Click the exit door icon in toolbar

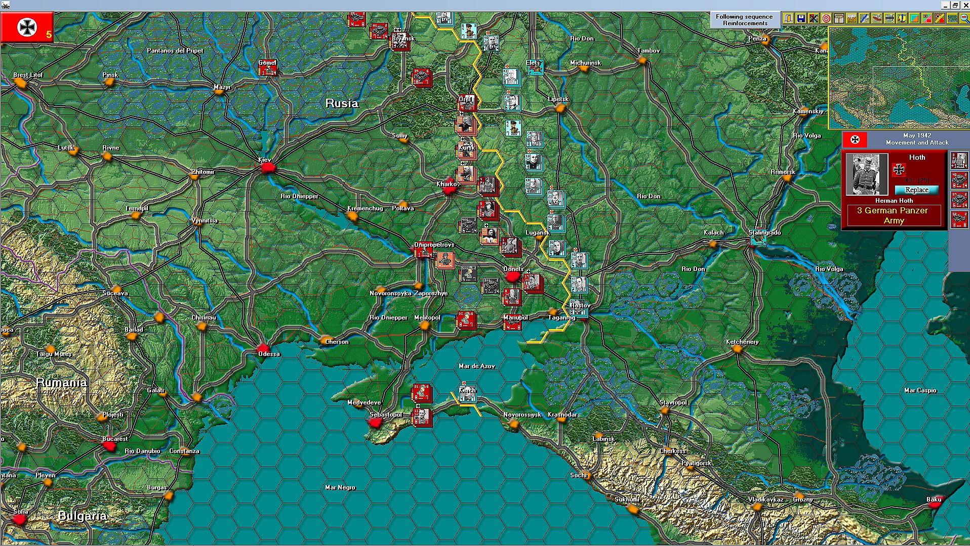788,19
